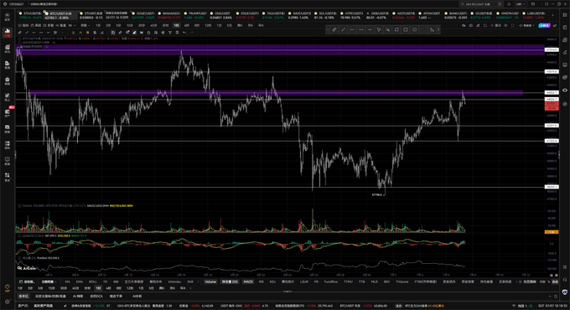Toggle the RSI indicator
Image resolution: width=570 pixels, height=310 pixels.
pyautogui.click(x=261, y=282)
